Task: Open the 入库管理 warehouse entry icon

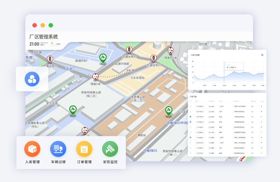Action: click(32, 149)
